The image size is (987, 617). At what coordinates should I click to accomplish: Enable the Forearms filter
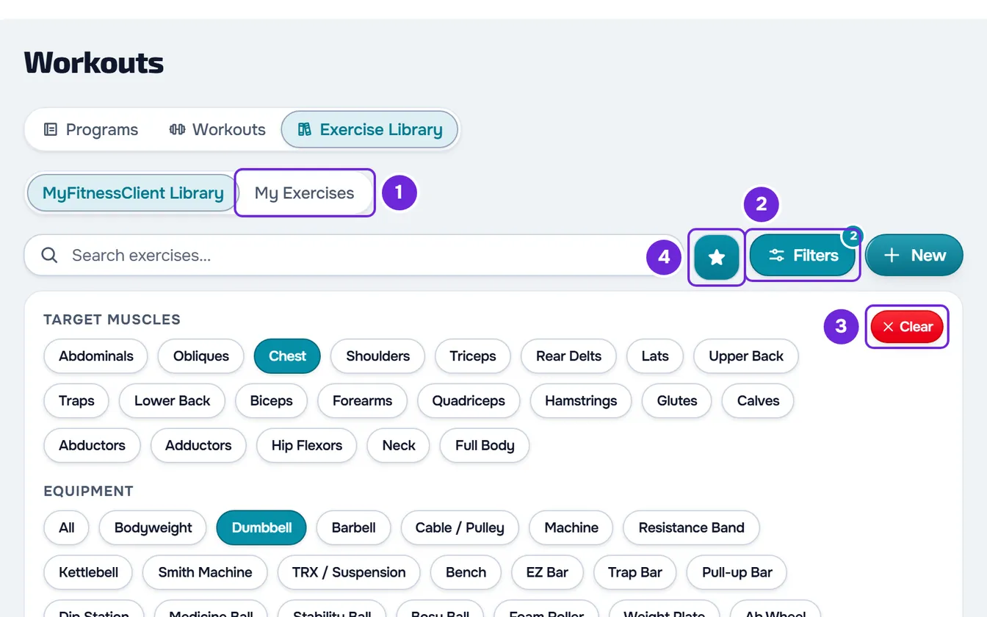362,401
